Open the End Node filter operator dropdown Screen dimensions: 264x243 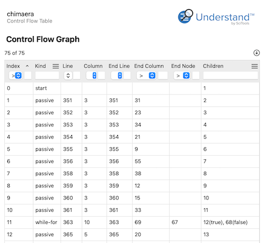click(x=182, y=76)
